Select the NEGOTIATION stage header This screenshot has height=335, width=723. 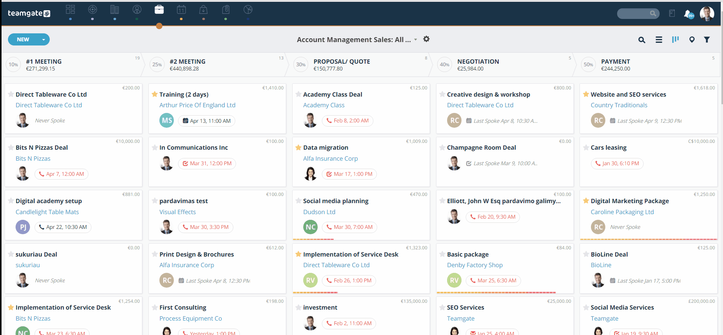505,65
